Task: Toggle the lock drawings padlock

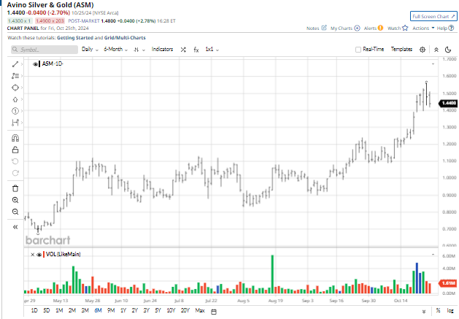Action: [x=15, y=150]
